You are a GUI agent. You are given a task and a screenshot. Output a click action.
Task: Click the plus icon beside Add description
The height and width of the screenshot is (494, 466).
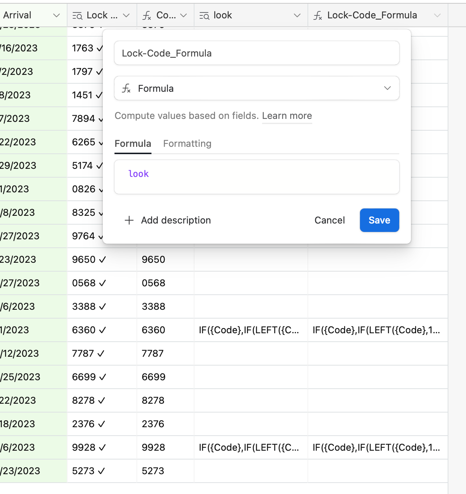point(129,220)
